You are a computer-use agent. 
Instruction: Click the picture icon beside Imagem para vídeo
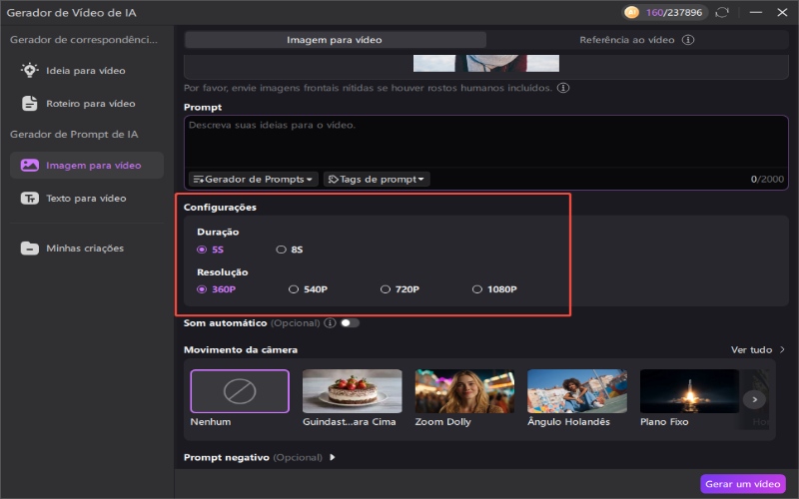pos(29,165)
